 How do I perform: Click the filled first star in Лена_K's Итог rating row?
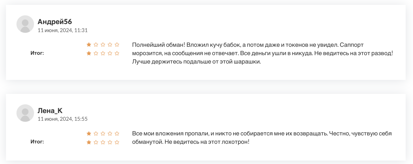coord(89,142)
